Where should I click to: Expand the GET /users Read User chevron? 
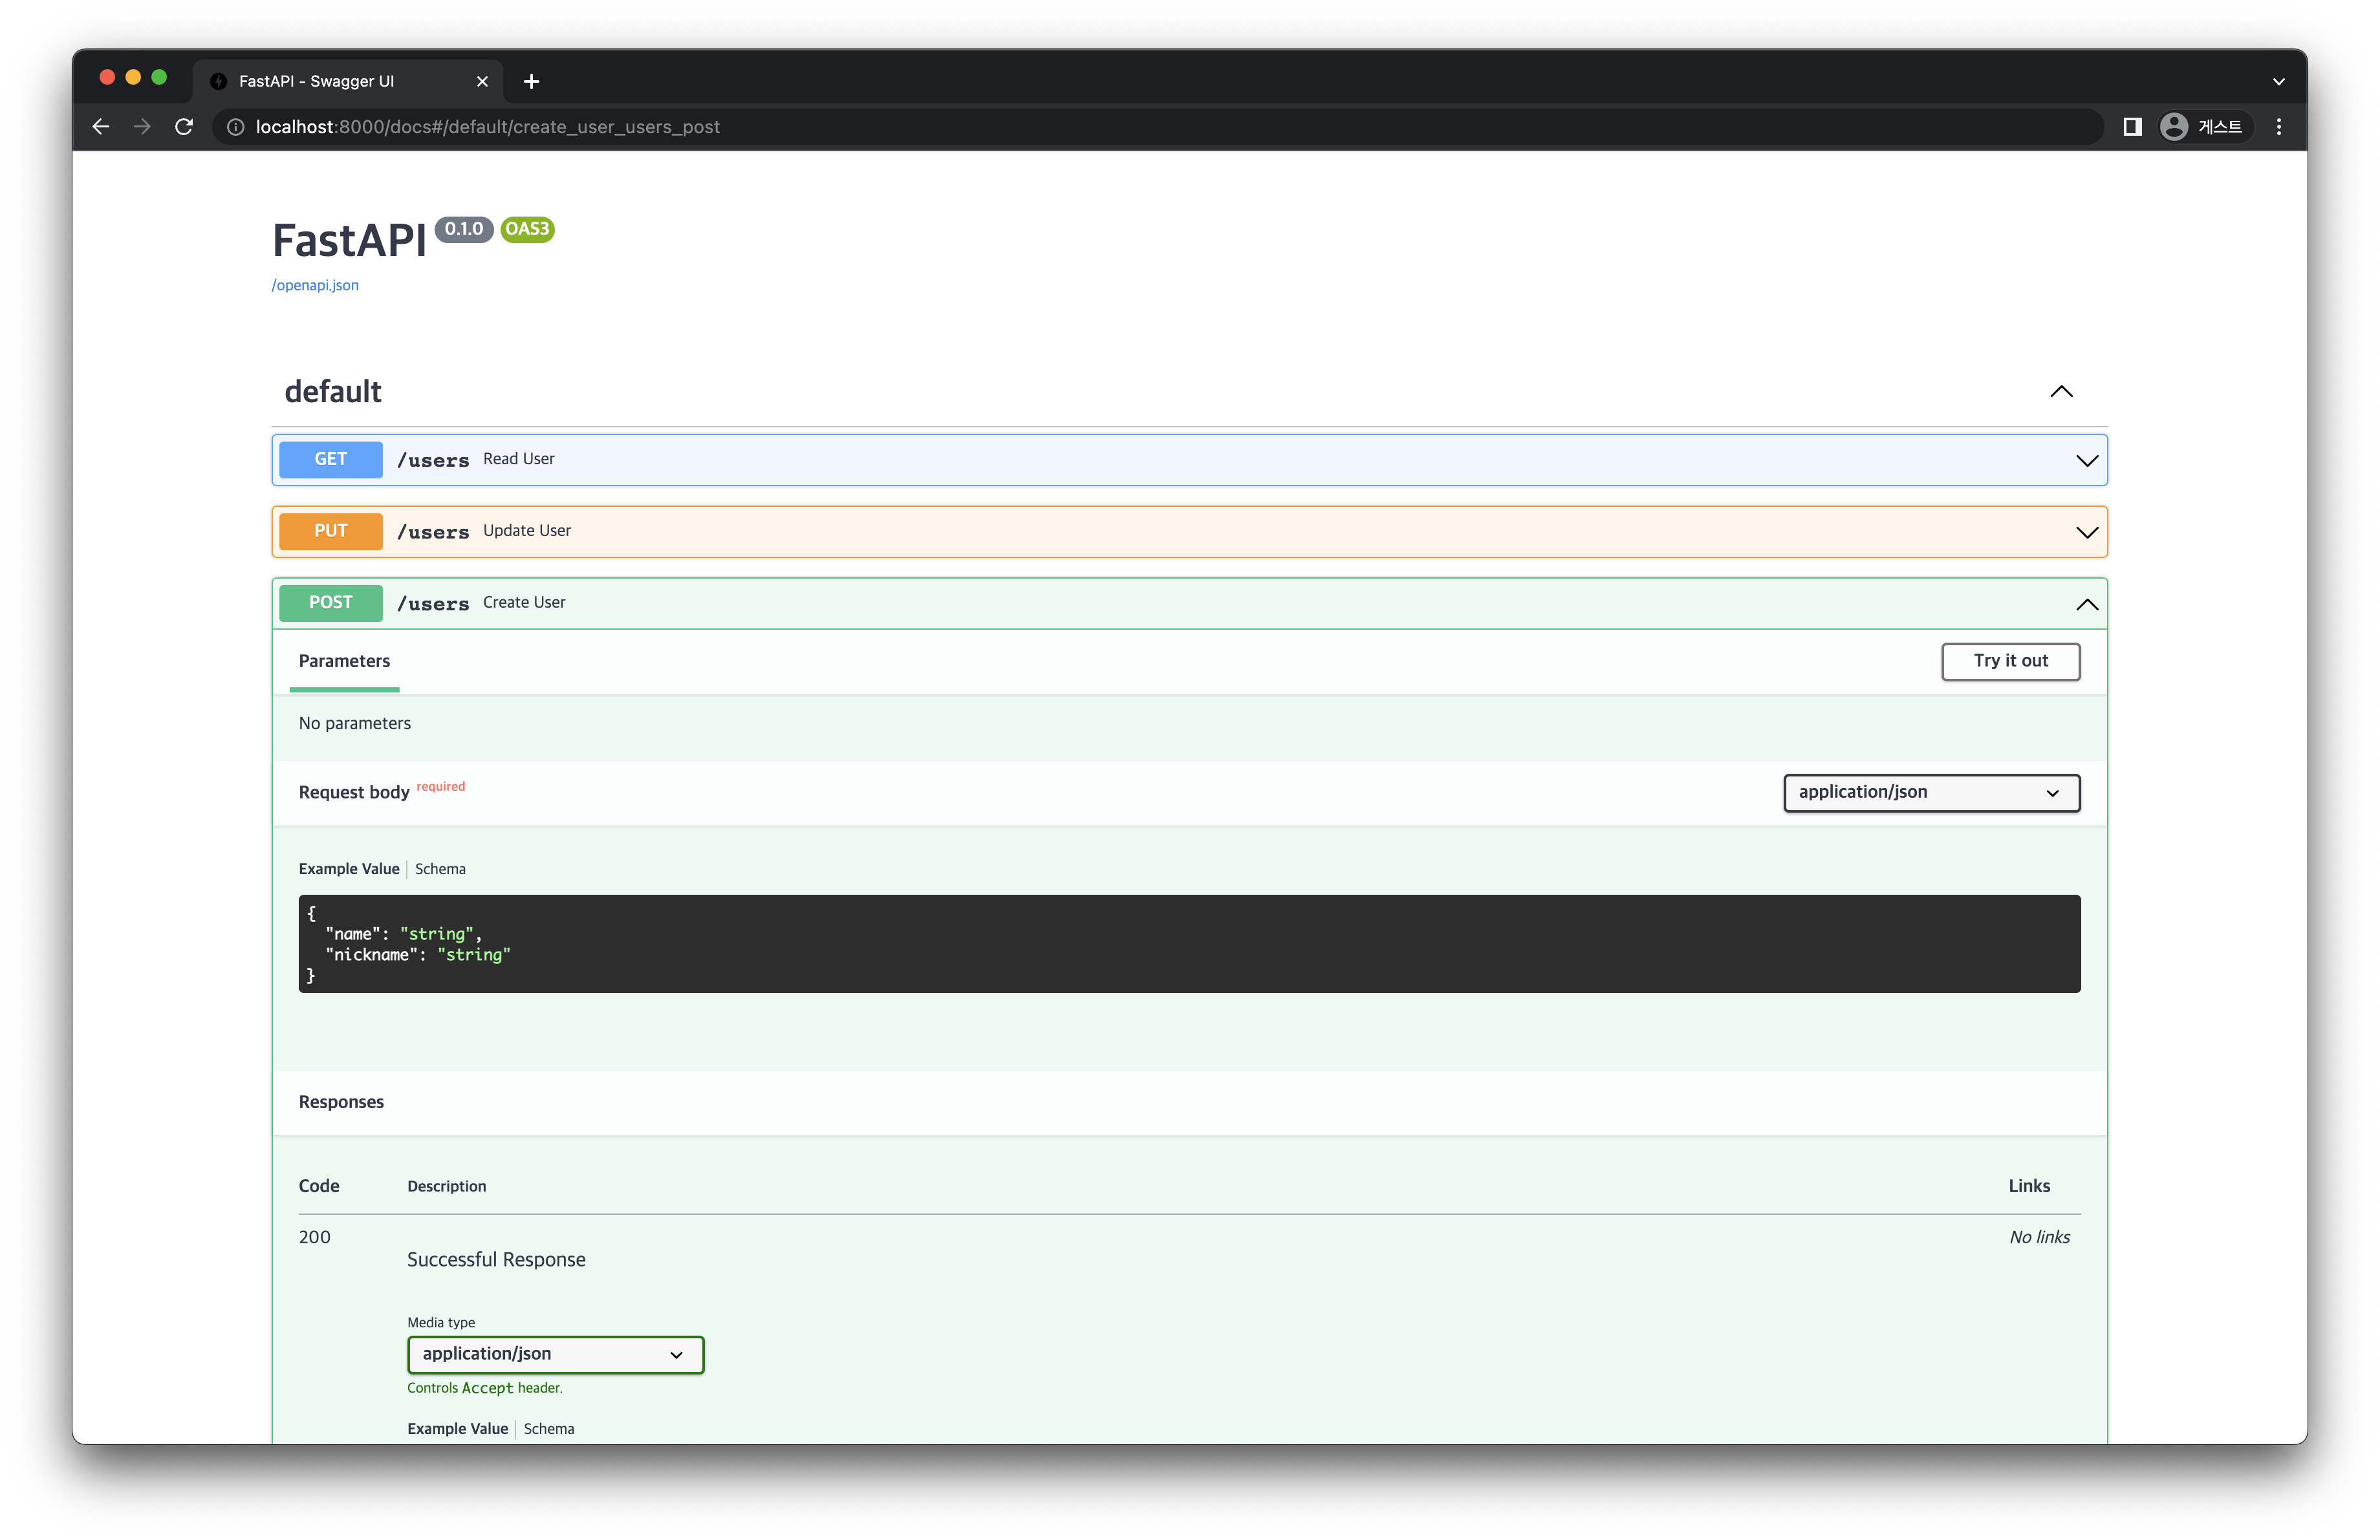point(2087,461)
